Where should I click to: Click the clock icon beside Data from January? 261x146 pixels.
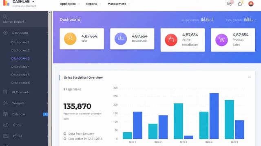pyautogui.click(x=65, y=133)
